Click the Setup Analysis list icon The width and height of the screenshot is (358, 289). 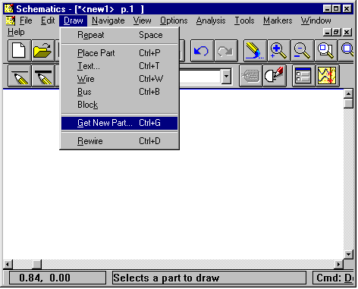pyautogui.click(x=303, y=76)
